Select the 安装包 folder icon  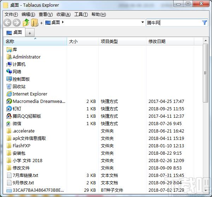9,153
